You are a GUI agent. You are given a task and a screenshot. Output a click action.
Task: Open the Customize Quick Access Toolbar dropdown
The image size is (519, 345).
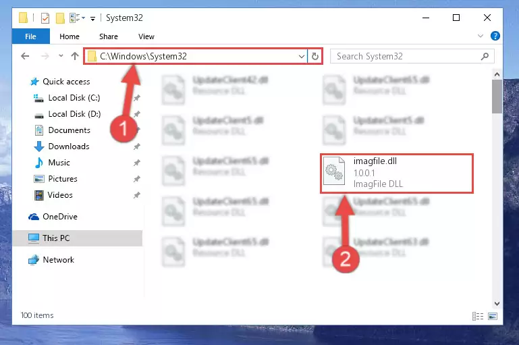pyautogui.click(x=93, y=18)
